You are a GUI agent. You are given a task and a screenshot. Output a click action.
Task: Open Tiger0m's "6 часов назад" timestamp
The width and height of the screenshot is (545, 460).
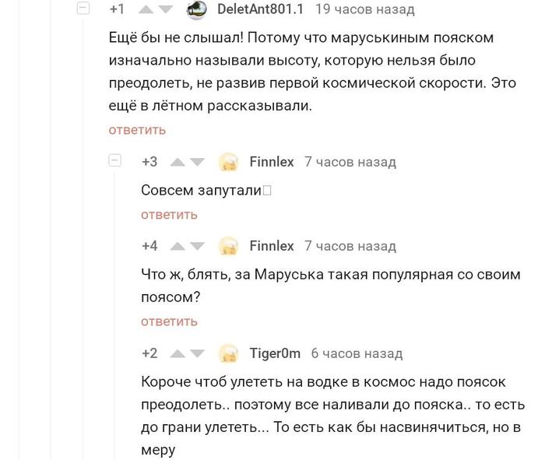(357, 353)
